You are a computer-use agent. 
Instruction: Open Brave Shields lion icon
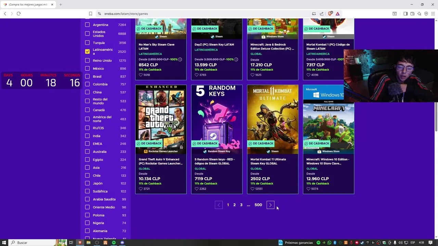330,14
